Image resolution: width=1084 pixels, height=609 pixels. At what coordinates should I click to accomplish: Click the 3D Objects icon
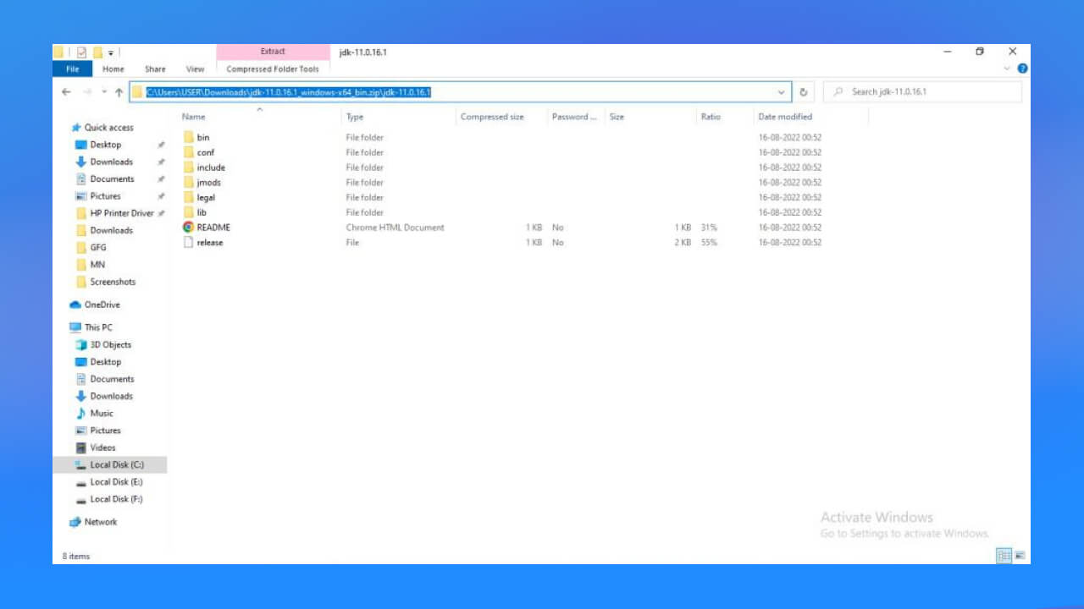pyautogui.click(x=81, y=345)
